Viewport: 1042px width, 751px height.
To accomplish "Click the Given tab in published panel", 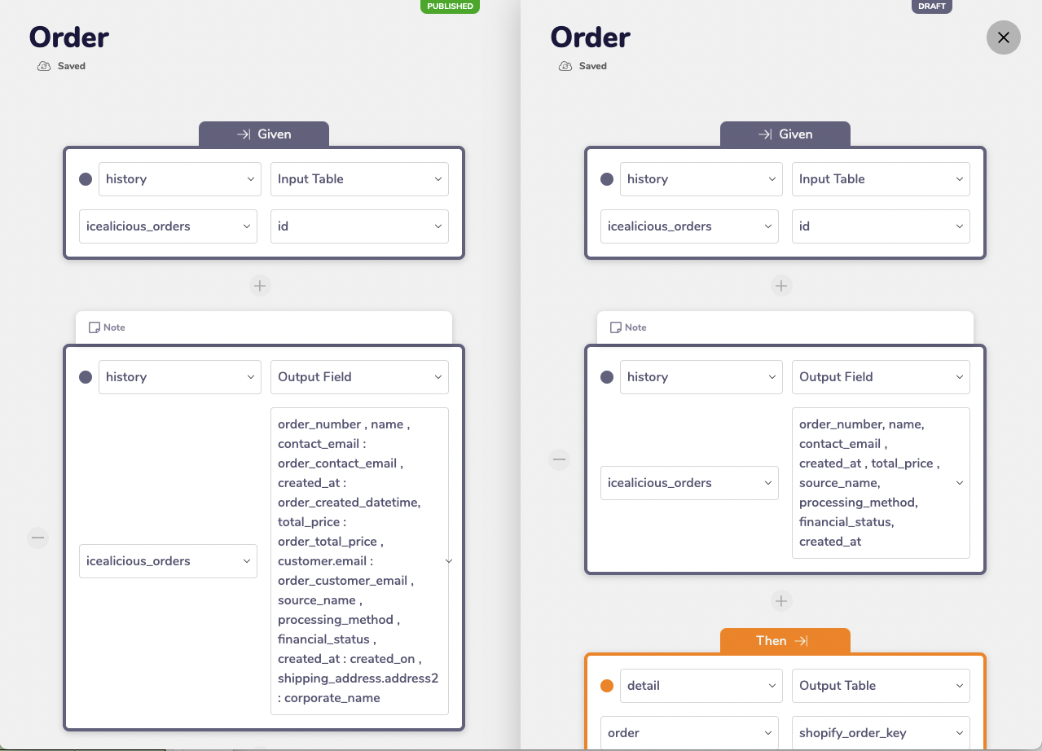I will tap(264, 134).
